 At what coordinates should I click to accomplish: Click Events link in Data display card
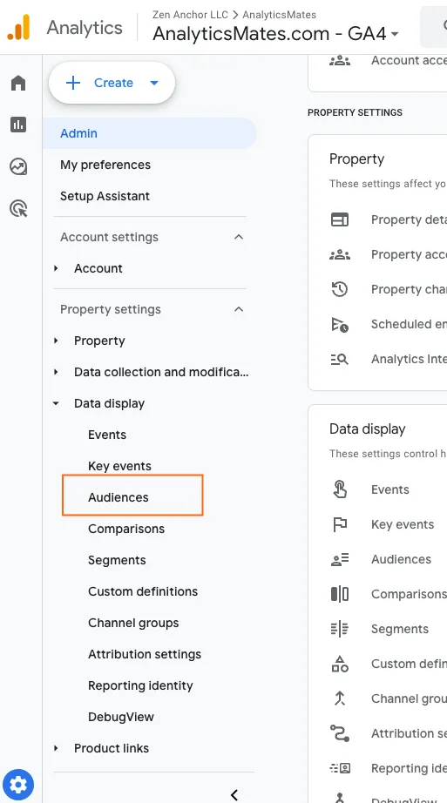tap(390, 489)
